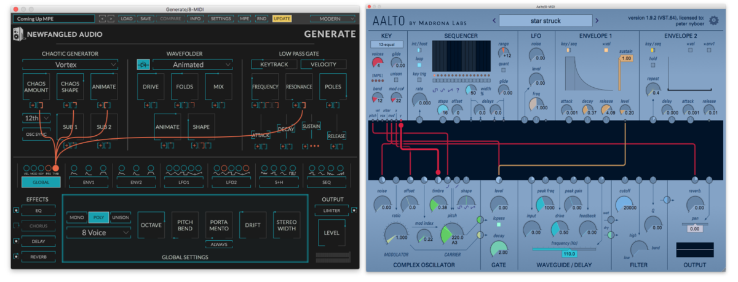738x282 pixels.
Task: Open Aalto settings gear icon
Action: (x=714, y=20)
